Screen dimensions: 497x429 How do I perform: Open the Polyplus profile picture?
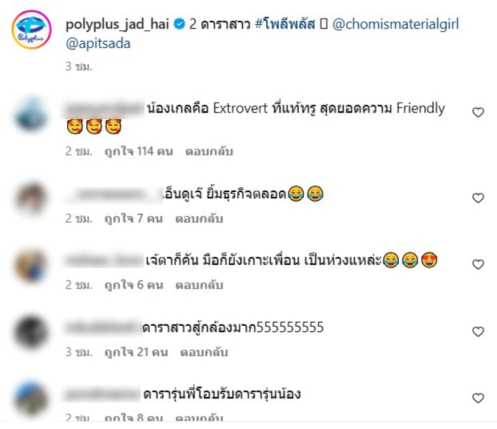pyautogui.click(x=32, y=29)
